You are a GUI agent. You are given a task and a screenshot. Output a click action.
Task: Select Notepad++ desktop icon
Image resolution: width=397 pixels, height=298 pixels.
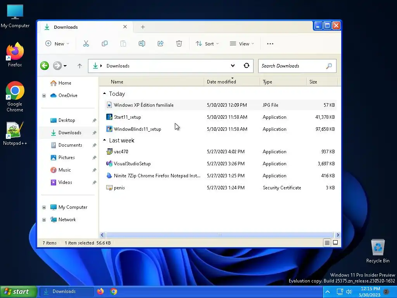point(15,133)
